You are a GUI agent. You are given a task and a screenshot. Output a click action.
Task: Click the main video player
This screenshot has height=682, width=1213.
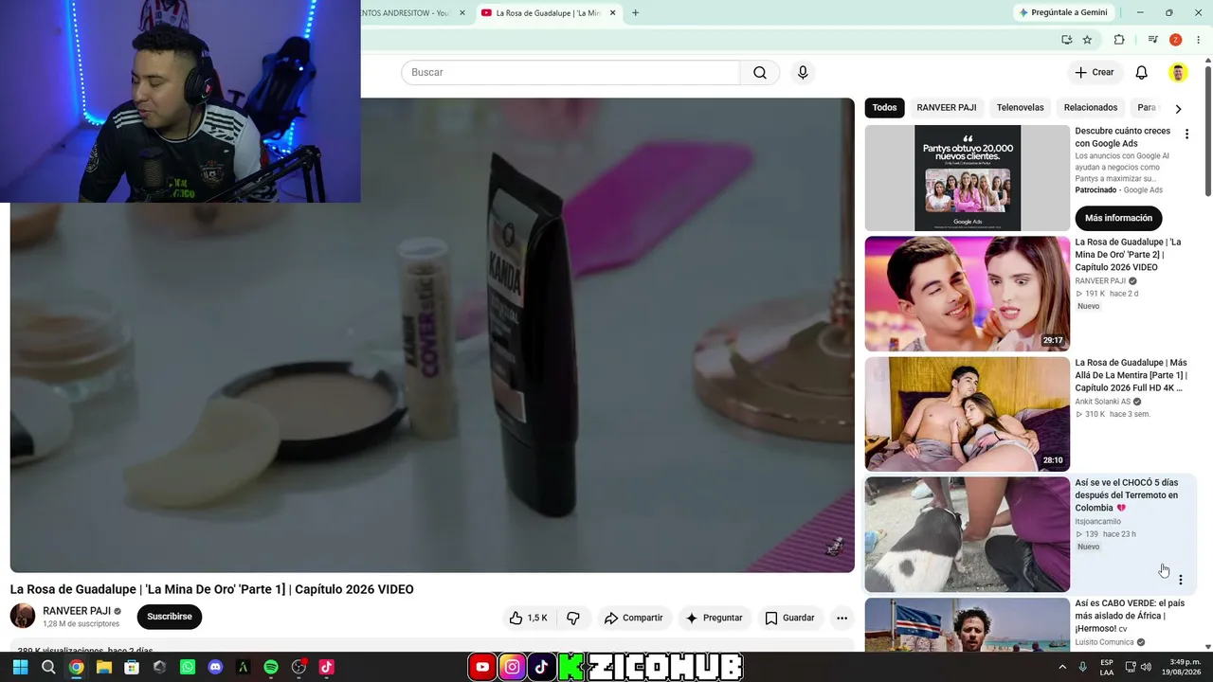point(432,335)
